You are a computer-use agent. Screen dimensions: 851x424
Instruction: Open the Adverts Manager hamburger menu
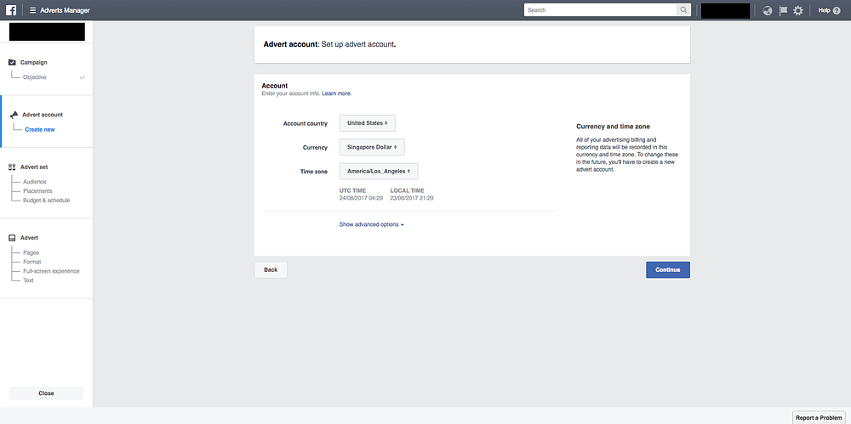(33, 10)
